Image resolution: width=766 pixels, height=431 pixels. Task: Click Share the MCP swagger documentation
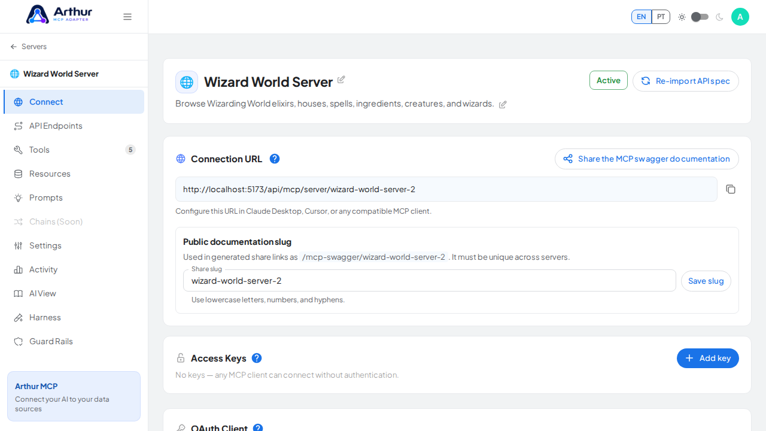tap(647, 159)
